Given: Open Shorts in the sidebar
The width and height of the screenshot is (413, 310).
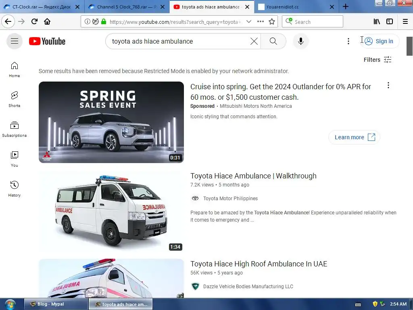Looking at the screenshot, I should pyautogui.click(x=15, y=99).
